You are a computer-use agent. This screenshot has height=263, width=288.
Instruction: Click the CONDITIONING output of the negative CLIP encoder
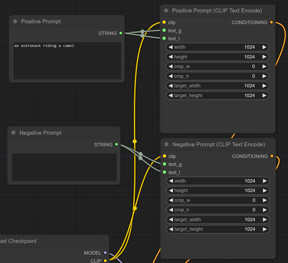(272, 156)
